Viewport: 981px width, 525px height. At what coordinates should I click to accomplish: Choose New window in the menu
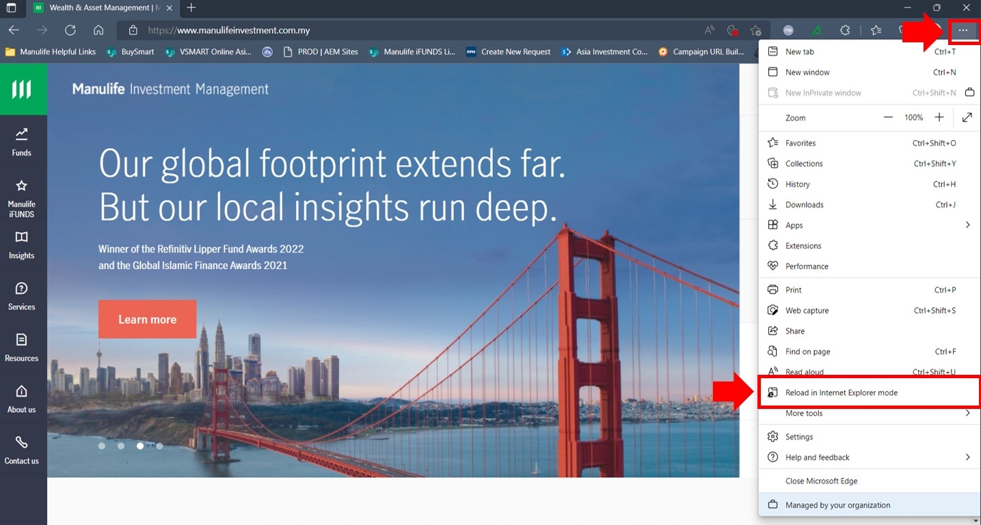pos(869,72)
